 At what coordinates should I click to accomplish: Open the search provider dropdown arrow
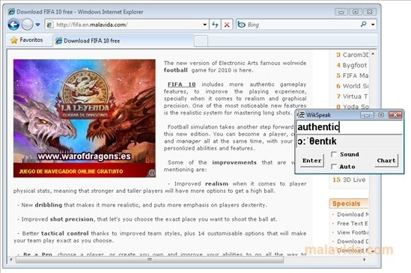click(x=373, y=25)
